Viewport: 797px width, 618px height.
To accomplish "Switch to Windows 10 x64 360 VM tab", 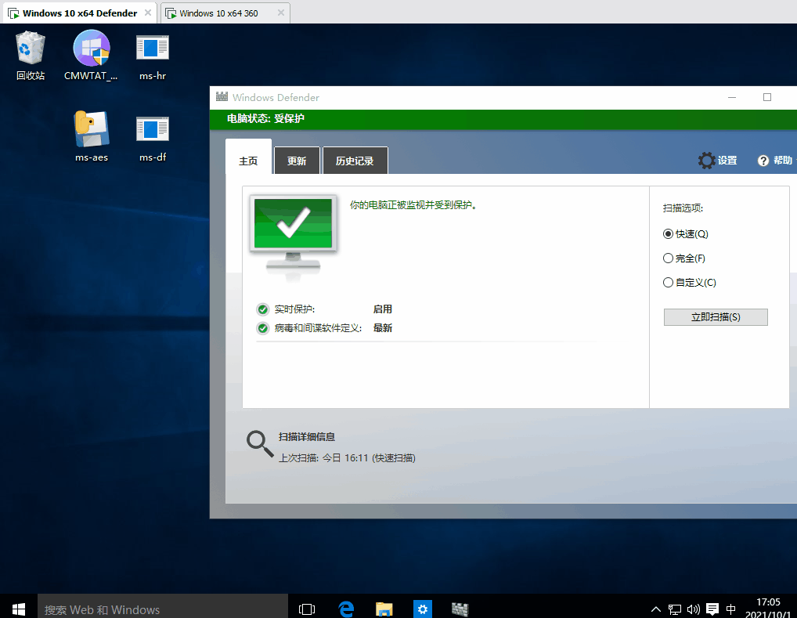I will (x=219, y=13).
